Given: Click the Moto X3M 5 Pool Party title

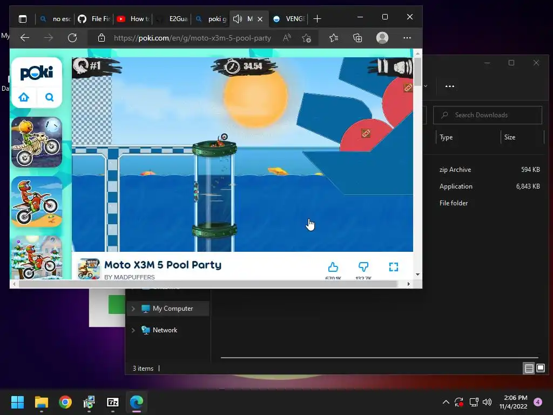Looking at the screenshot, I should click(163, 265).
